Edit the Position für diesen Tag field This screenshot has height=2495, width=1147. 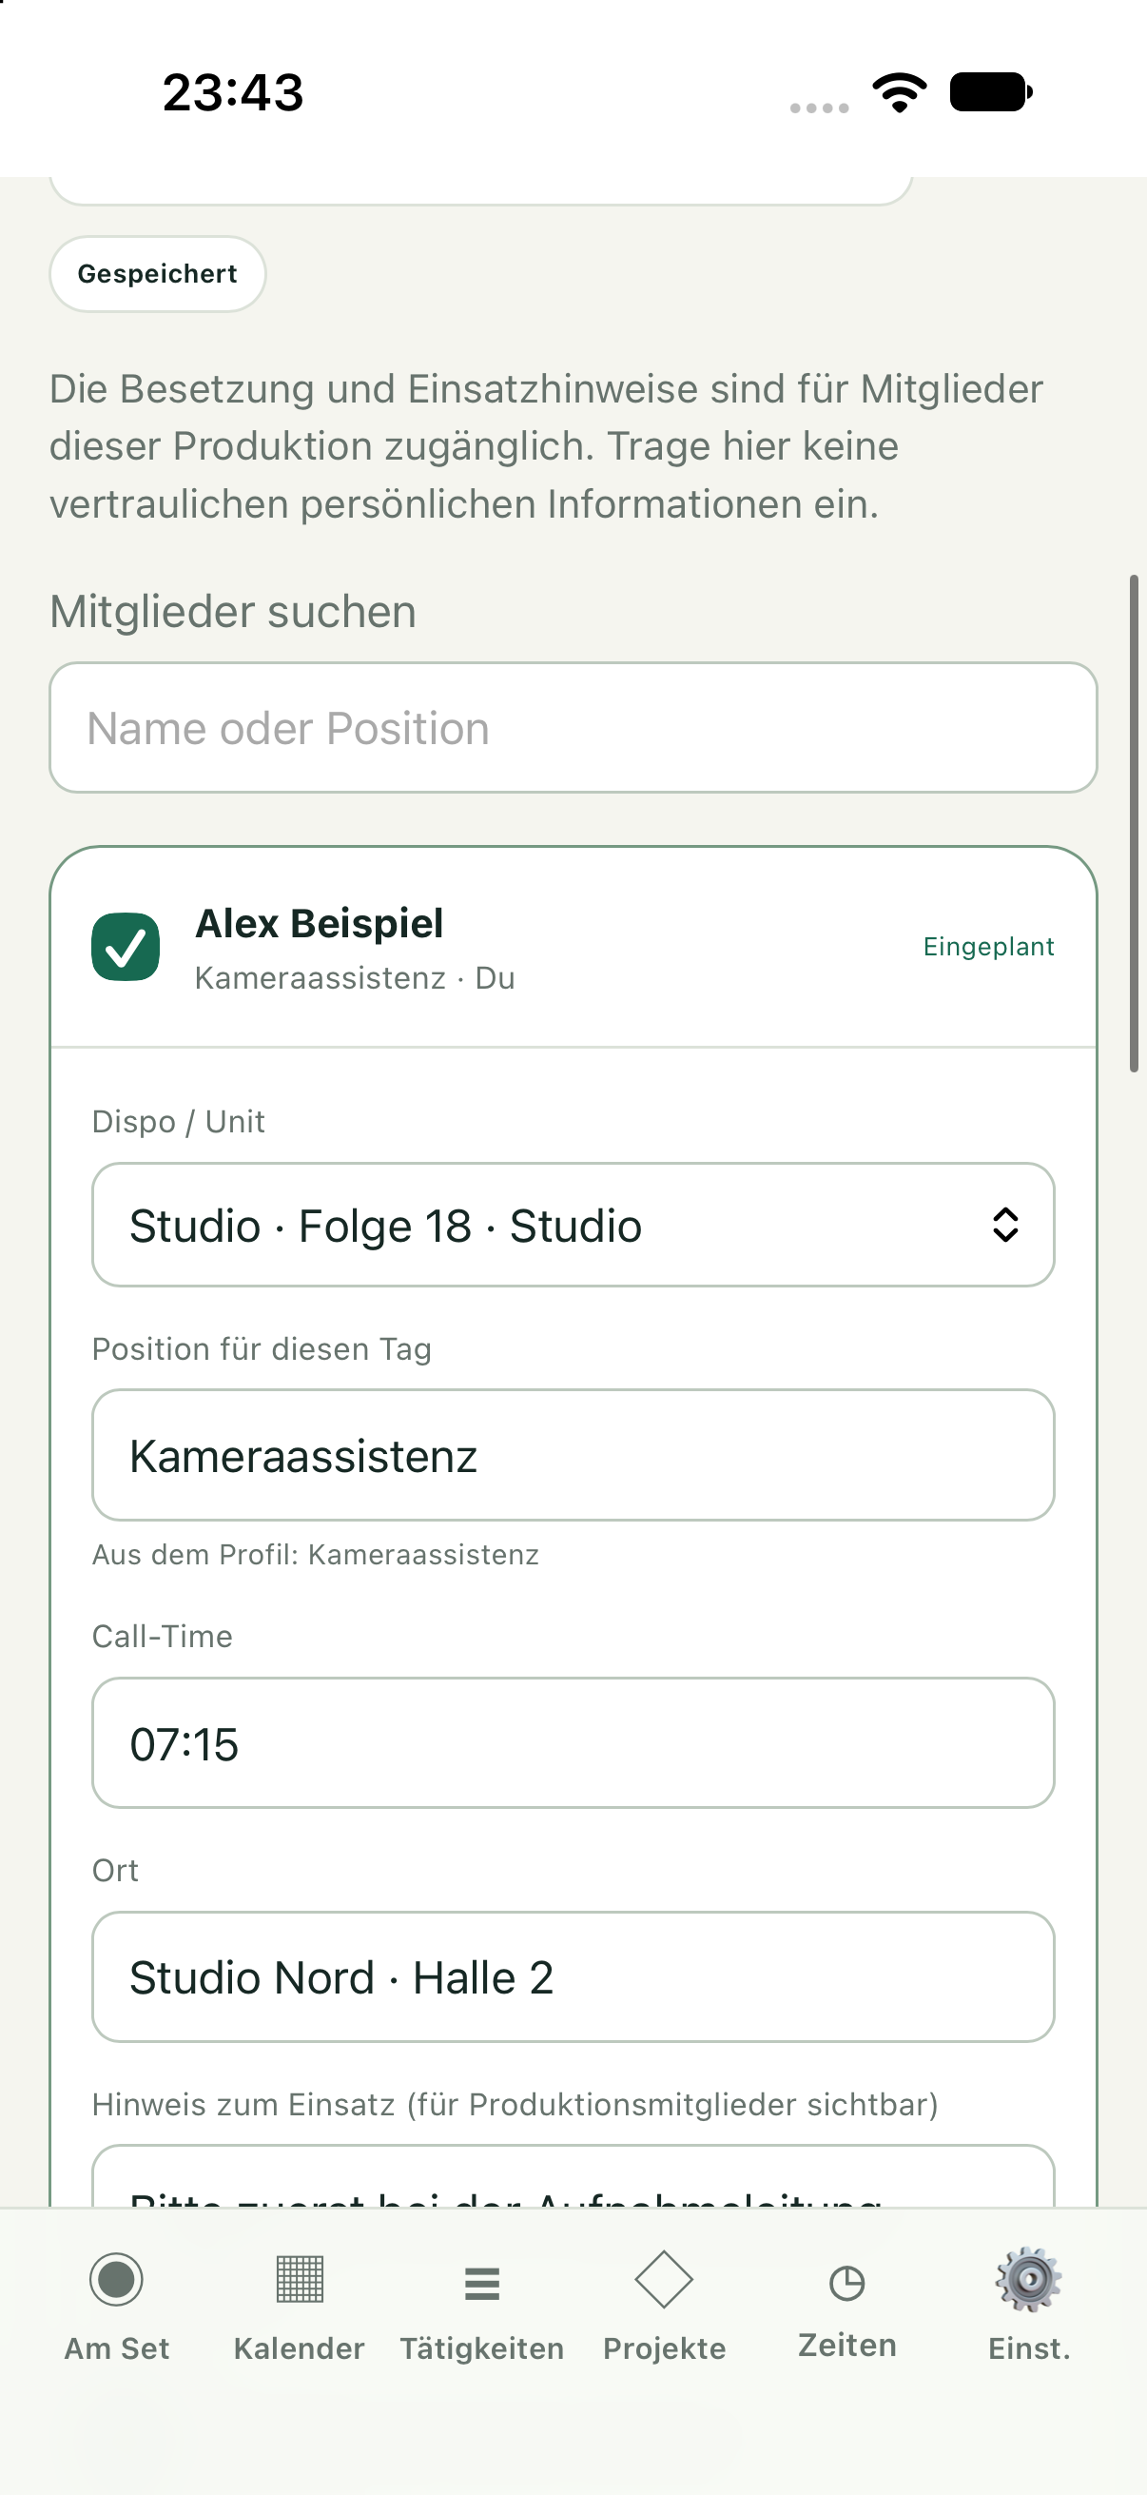573,1456
